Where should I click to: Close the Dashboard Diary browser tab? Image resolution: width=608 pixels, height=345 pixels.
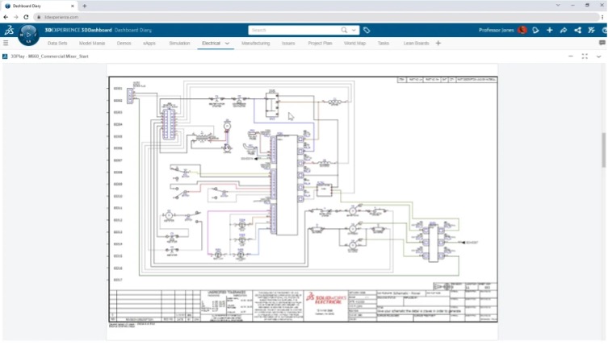click(x=72, y=6)
